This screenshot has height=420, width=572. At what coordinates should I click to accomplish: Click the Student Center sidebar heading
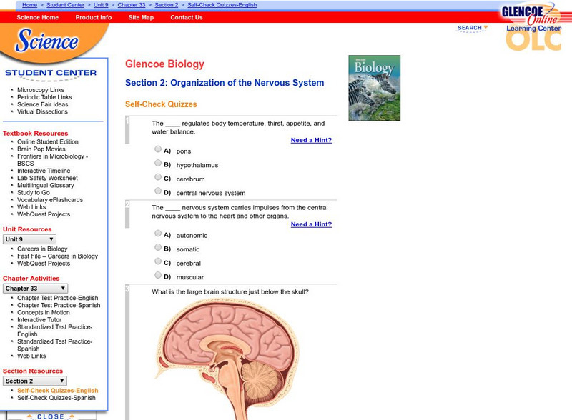click(51, 73)
